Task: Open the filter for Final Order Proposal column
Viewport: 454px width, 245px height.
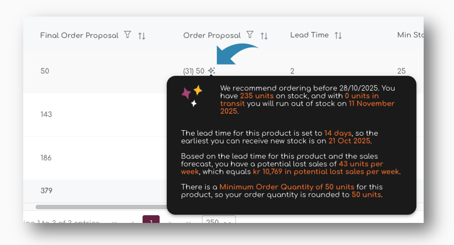Action: pos(127,35)
